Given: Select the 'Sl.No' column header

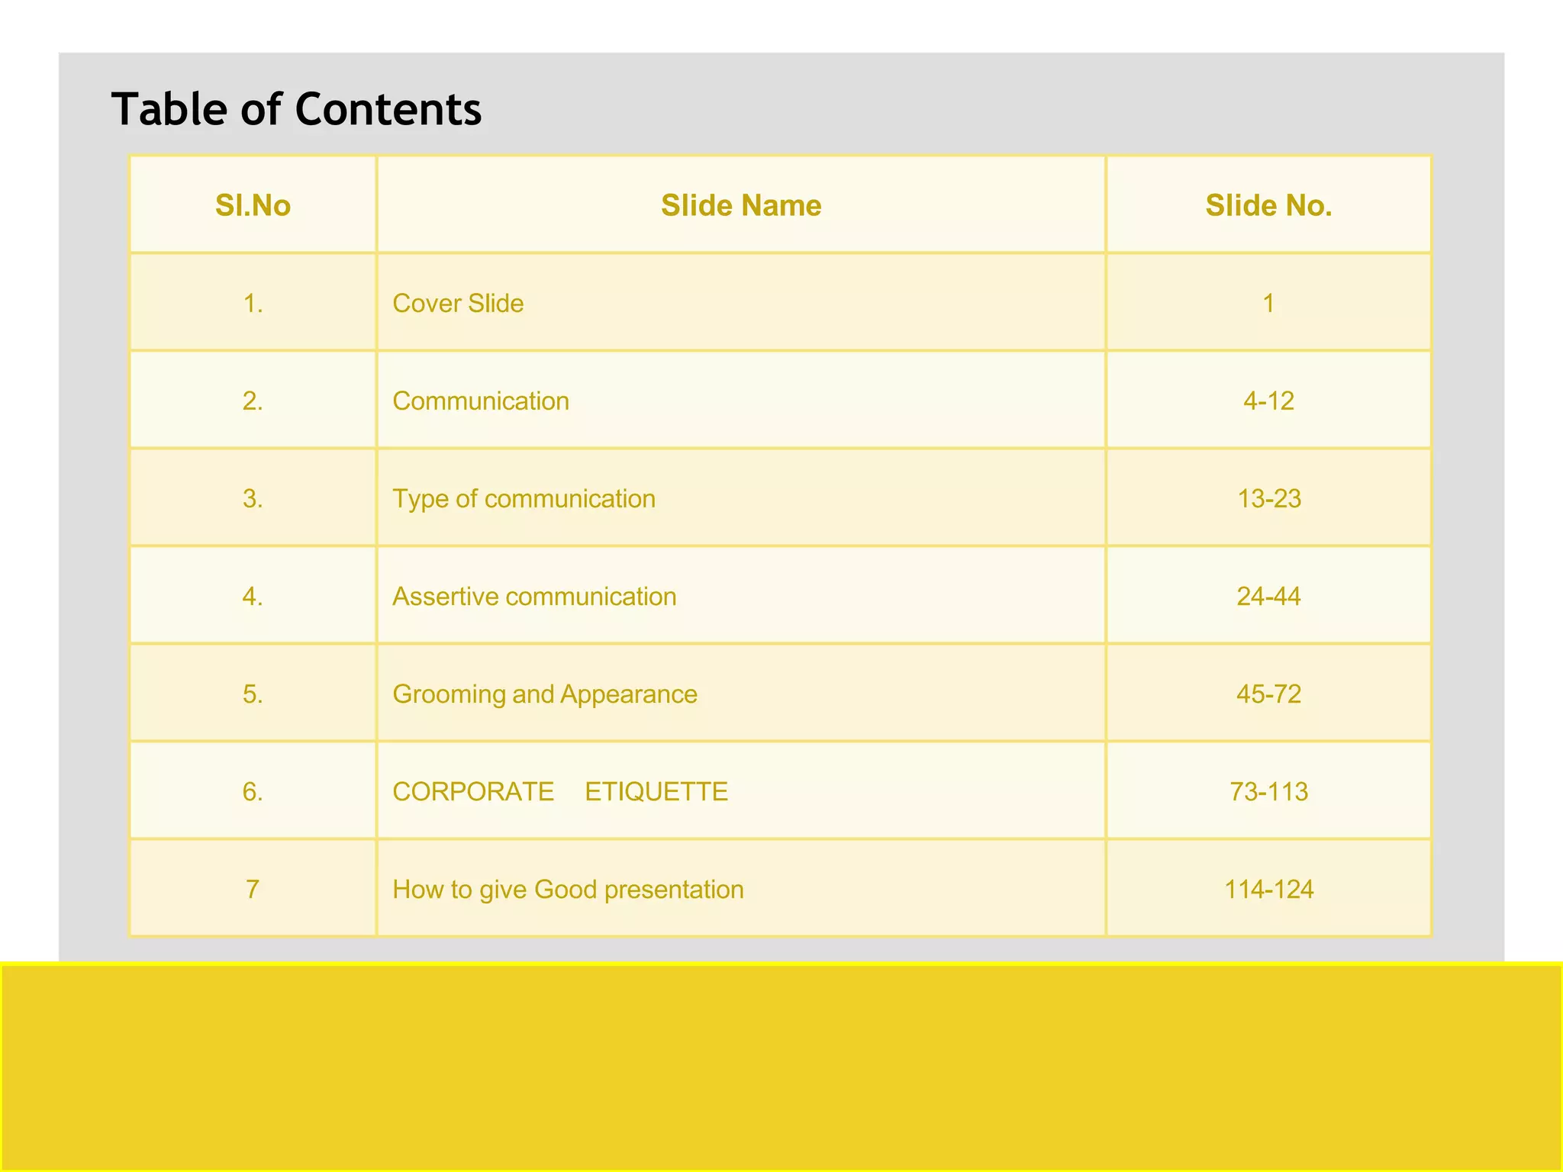Looking at the screenshot, I should pyautogui.click(x=253, y=205).
